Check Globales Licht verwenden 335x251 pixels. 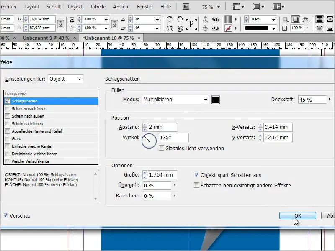point(162,148)
